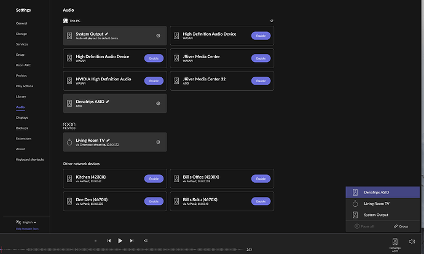Open the Backups settings section
The image size is (424, 254).
(22, 128)
